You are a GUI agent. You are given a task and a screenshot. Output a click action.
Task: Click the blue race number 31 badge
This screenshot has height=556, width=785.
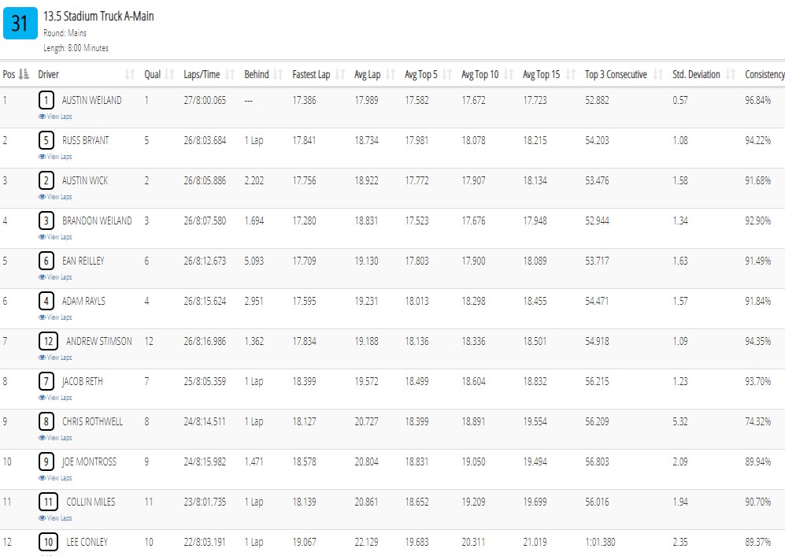20,23
